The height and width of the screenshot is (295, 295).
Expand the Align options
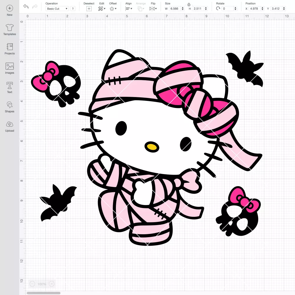pyautogui.click(x=129, y=9)
